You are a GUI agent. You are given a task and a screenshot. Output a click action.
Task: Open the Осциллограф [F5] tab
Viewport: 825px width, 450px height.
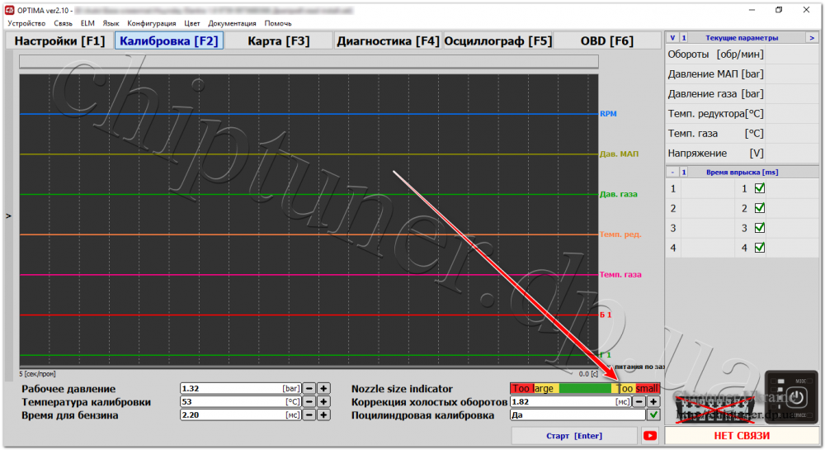click(497, 41)
